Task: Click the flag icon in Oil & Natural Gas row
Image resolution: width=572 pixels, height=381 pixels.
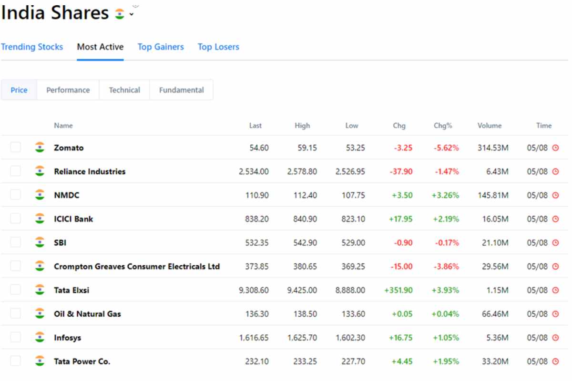Action: (40, 314)
